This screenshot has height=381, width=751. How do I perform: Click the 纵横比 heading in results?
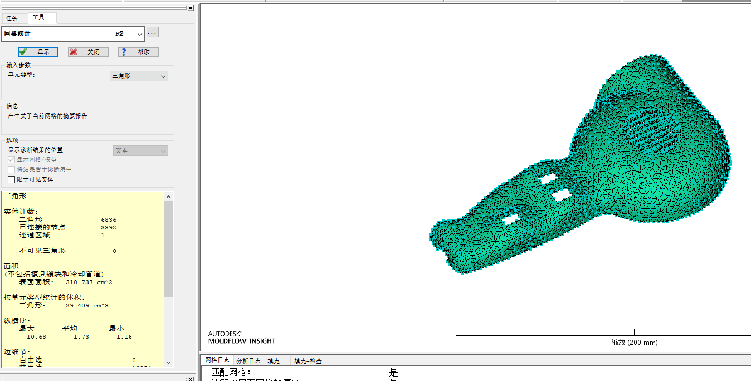[x=17, y=321]
